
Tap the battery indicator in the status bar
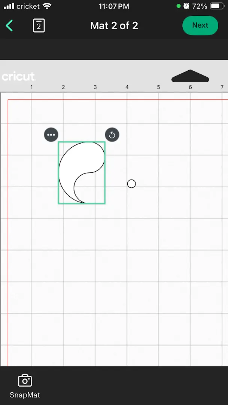coord(217,6)
